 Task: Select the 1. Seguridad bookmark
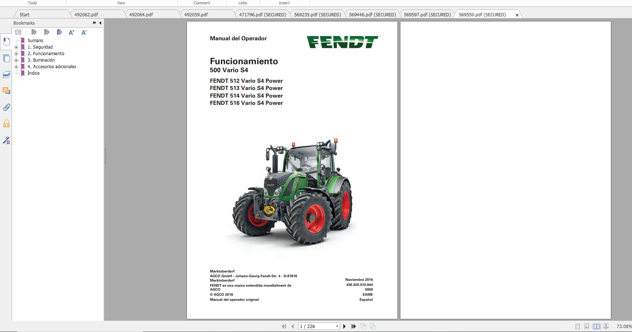40,47
